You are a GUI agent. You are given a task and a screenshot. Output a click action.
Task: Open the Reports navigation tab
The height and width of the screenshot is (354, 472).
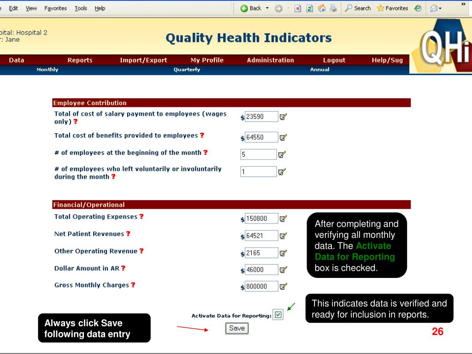click(80, 60)
